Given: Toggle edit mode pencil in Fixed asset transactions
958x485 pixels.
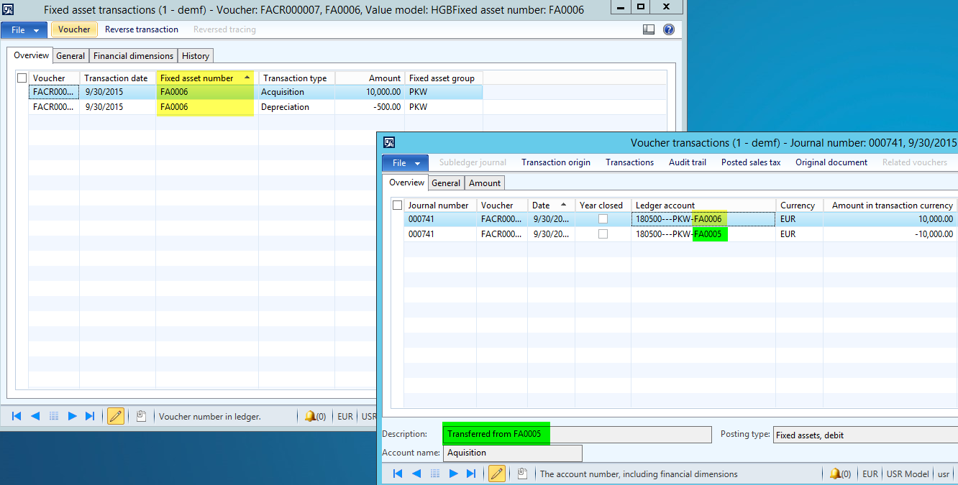Looking at the screenshot, I should (x=115, y=416).
